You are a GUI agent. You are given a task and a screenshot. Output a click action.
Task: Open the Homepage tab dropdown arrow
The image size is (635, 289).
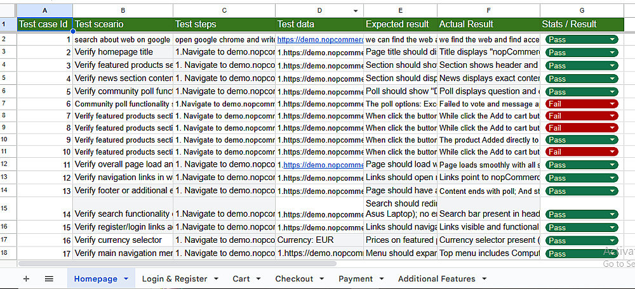tap(126, 279)
